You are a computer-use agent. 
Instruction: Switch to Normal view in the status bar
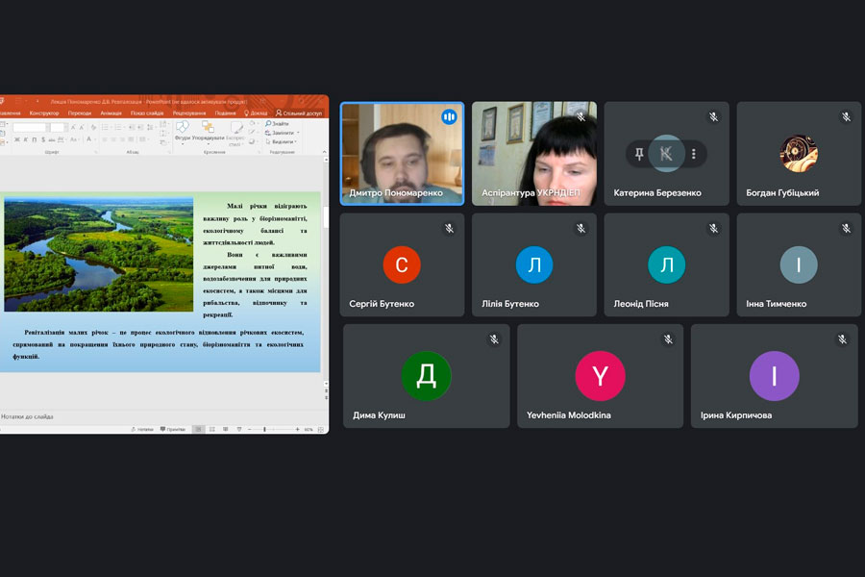(x=199, y=429)
